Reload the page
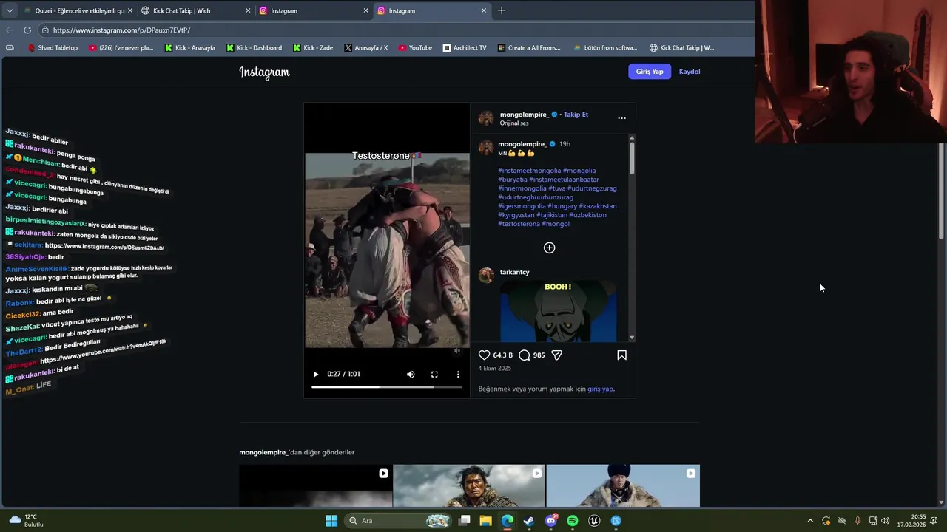This screenshot has width=947, height=532. (27, 30)
